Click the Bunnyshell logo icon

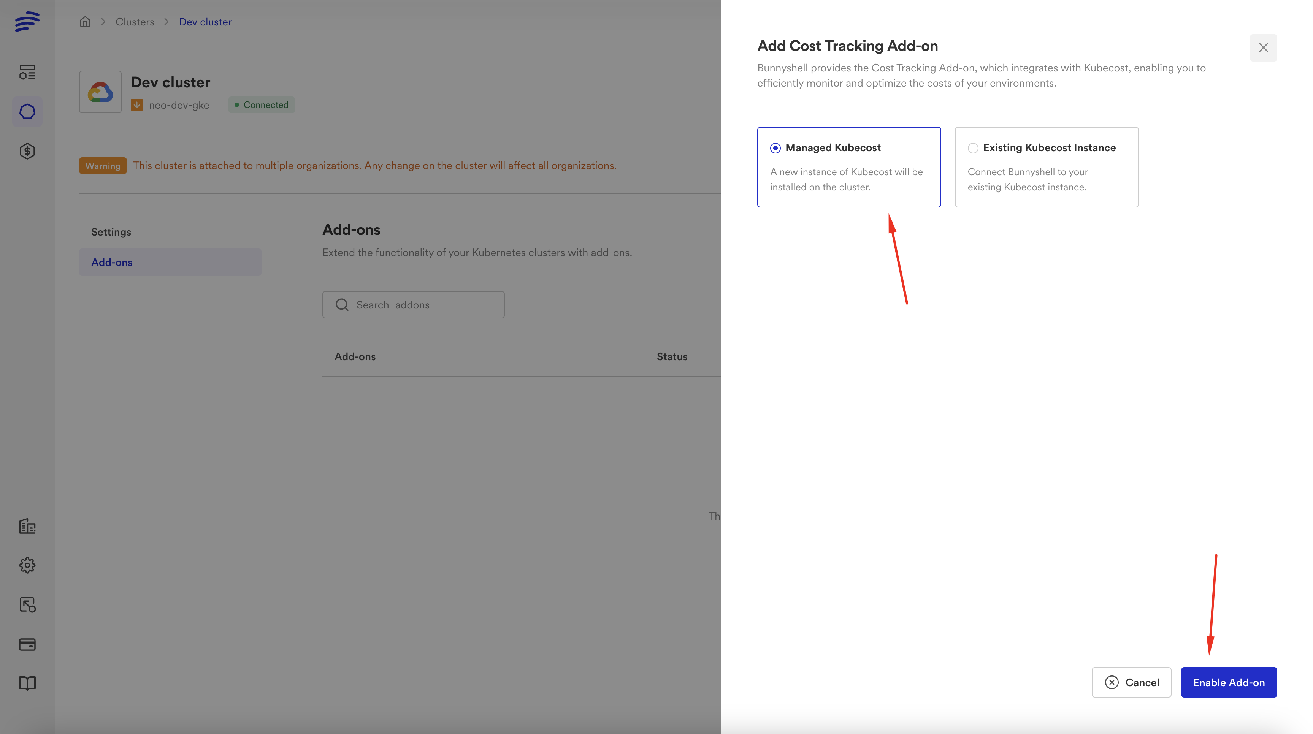(x=27, y=21)
